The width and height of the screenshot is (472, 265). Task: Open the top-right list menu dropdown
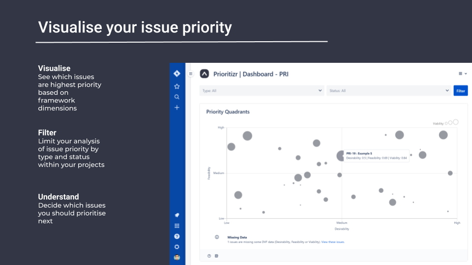tap(462, 74)
